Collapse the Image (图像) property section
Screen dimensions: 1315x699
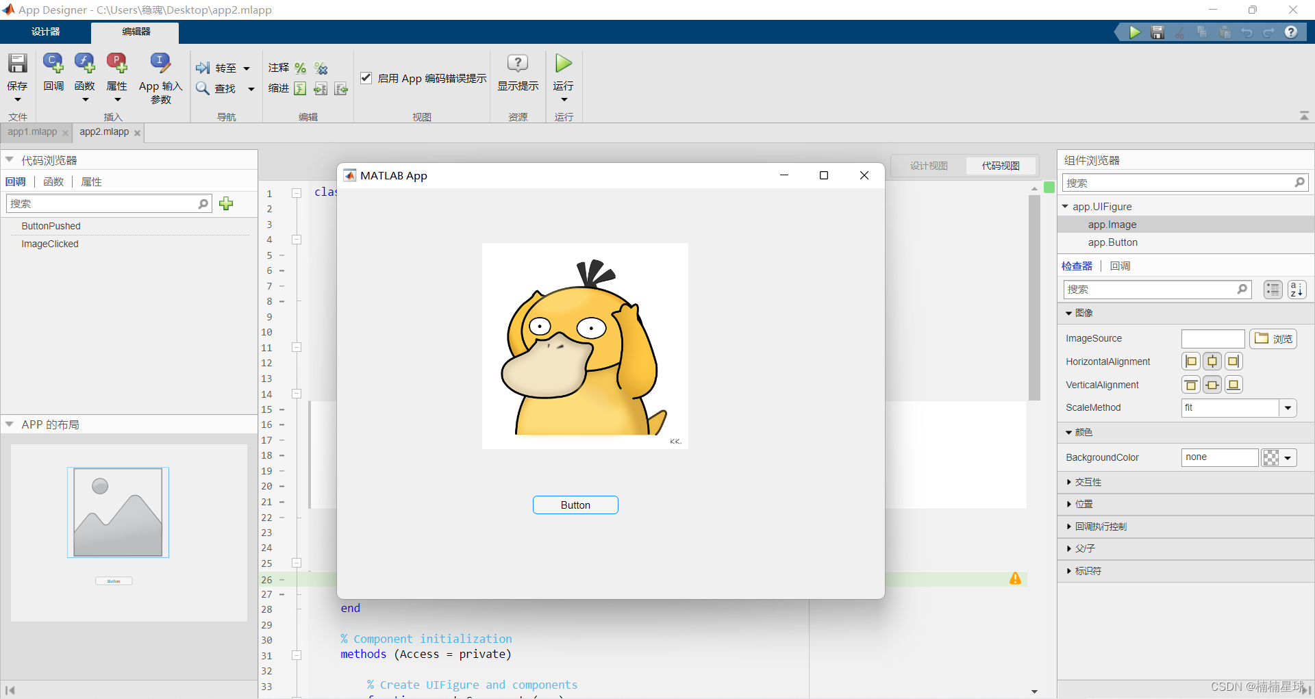[x=1068, y=313]
